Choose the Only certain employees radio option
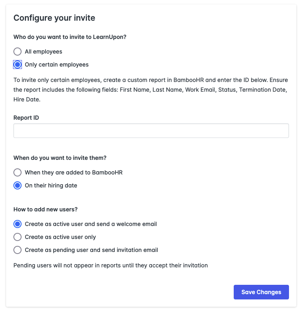This screenshot has width=302, height=312. point(17,65)
